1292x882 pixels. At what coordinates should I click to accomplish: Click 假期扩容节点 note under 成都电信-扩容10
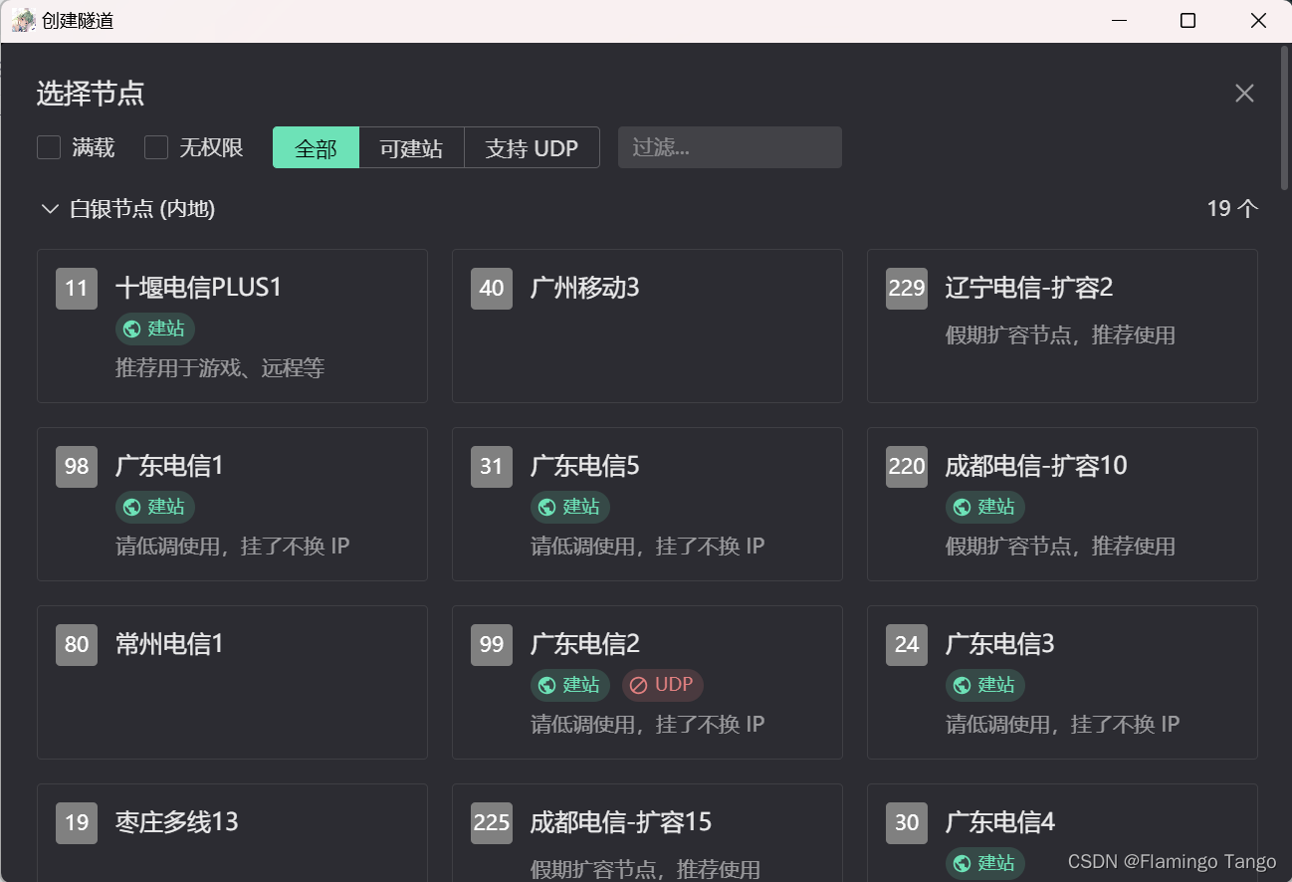click(1060, 547)
